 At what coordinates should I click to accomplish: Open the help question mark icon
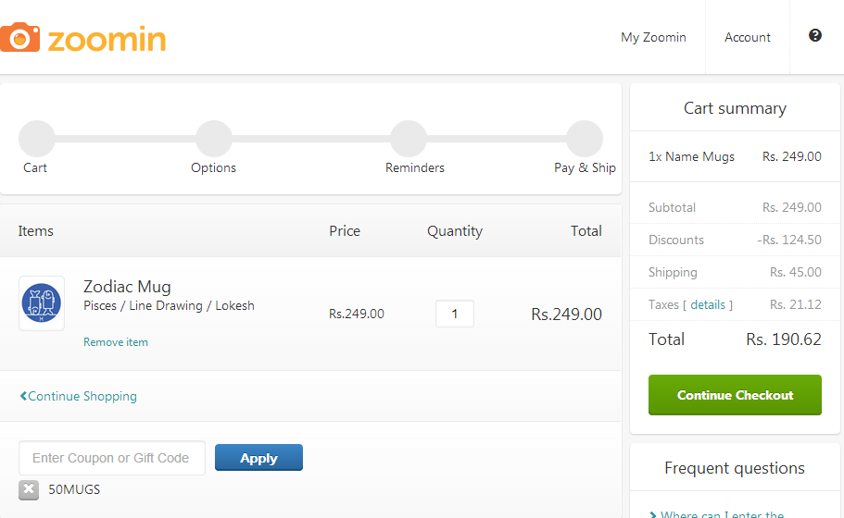pos(815,35)
